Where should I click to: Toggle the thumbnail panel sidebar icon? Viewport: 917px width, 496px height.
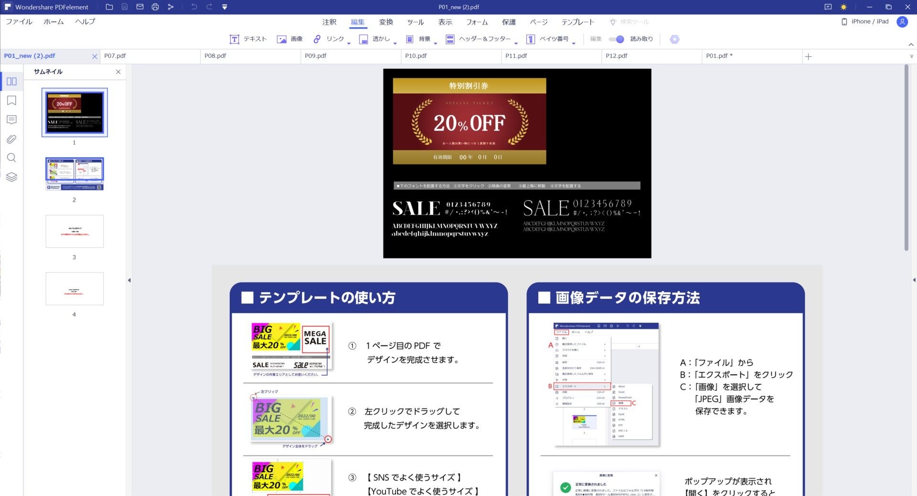coord(11,81)
